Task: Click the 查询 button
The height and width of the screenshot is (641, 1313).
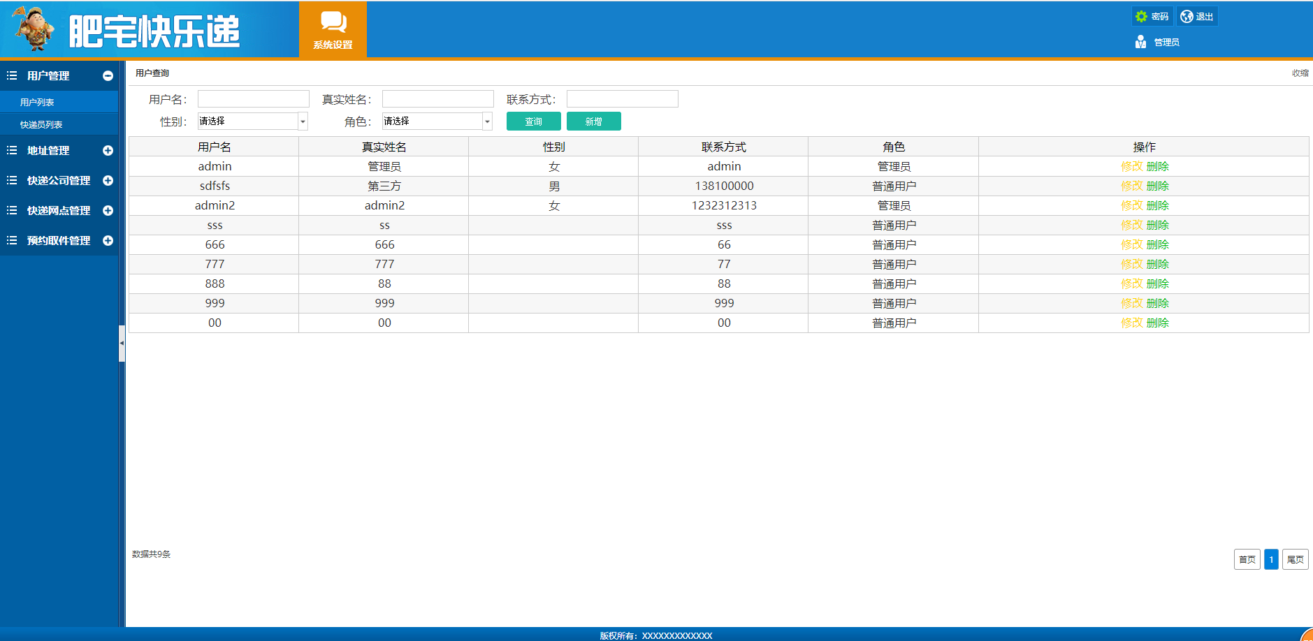Action: pyautogui.click(x=533, y=121)
